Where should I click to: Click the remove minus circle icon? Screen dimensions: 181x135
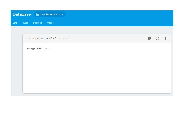point(157,38)
